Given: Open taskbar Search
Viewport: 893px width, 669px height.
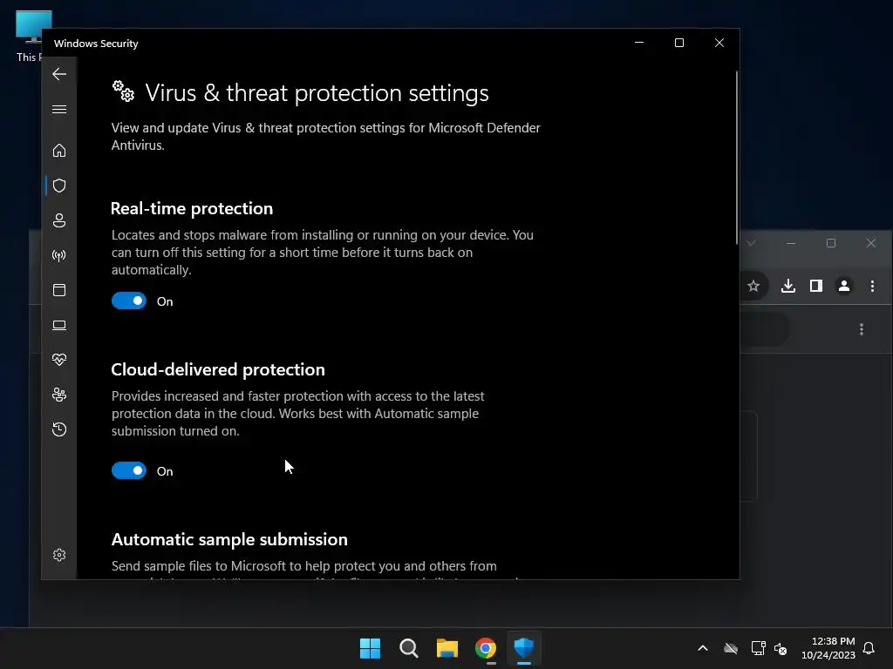Looking at the screenshot, I should (409, 648).
